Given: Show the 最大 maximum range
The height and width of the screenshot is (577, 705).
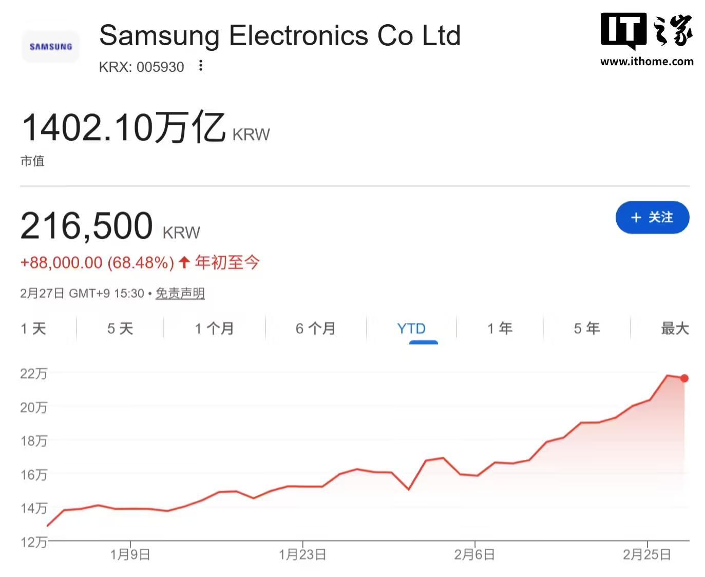Looking at the screenshot, I should (x=675, y=329).
